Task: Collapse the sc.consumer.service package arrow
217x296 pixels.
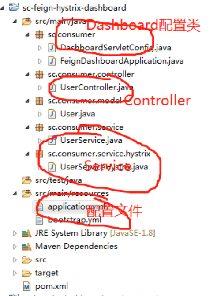Action: coord(27,127)
